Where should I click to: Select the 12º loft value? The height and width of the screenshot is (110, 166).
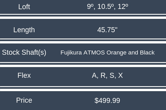point(123,7)
